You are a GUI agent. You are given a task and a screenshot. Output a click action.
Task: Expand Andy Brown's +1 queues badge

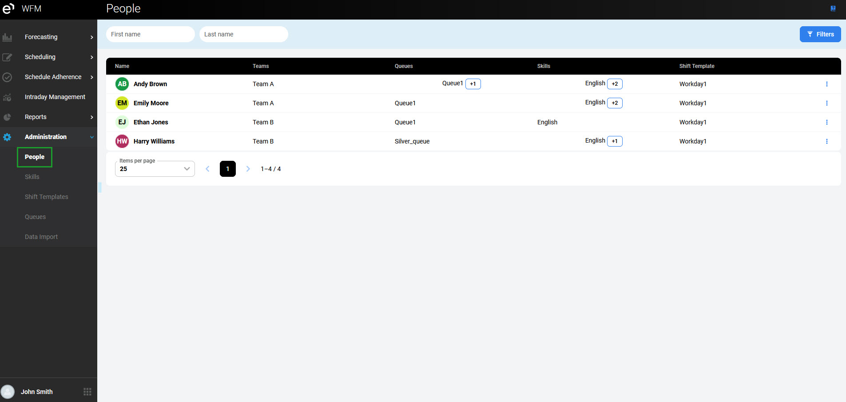pyautogui.click(x=473, y=84)
